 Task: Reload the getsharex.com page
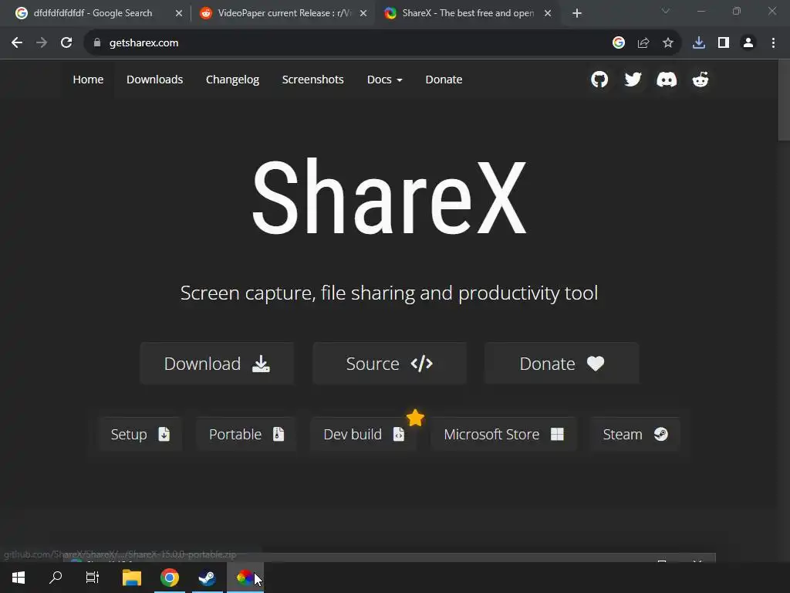[66, 43]
